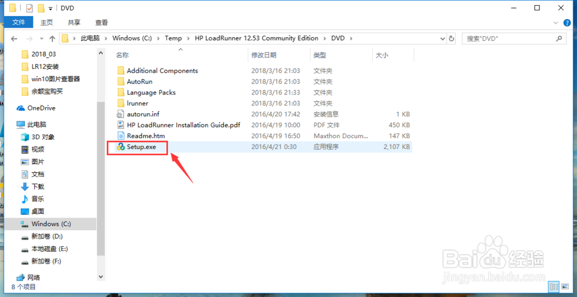Switch to the 共享 tab
577x297 pixels.
(74, 22)
